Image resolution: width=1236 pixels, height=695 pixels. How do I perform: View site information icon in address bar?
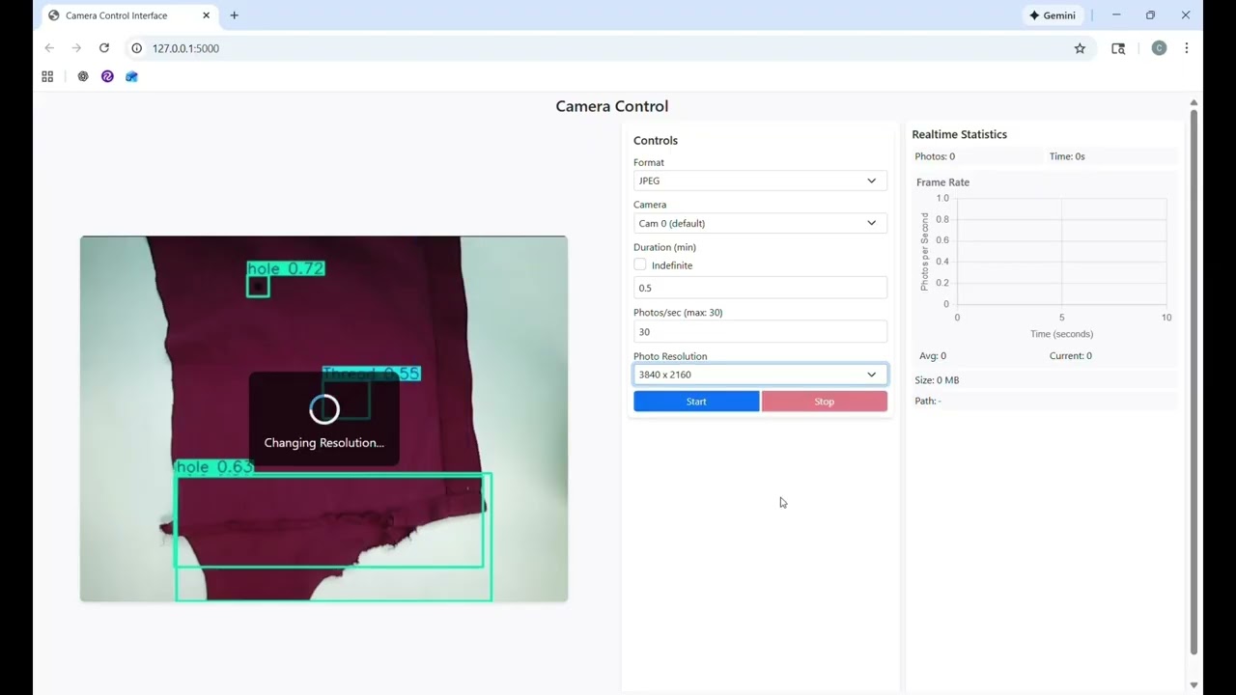(x=137, y=48)
